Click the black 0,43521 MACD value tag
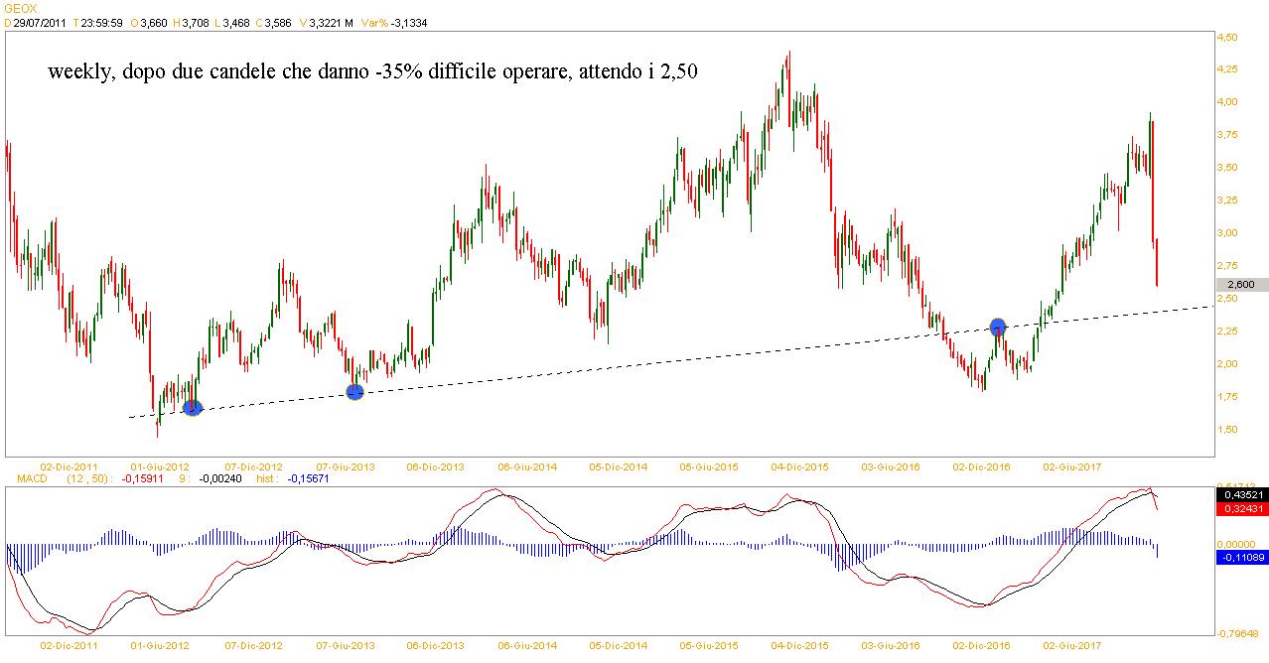This screenshot has height=663, width=1269. click(x=1239, y=494)
